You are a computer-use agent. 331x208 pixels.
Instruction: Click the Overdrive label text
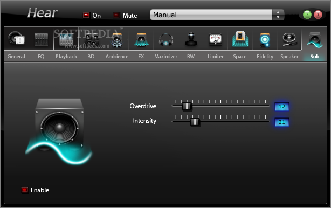click(x=143, y=106)
